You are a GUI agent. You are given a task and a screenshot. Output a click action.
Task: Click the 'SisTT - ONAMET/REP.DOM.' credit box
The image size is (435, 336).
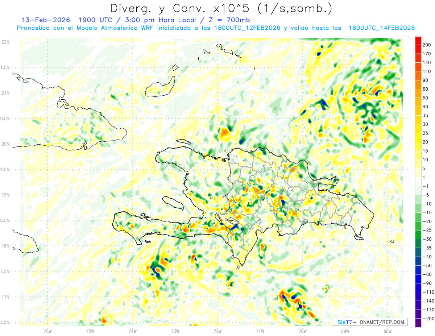(369, 322)
